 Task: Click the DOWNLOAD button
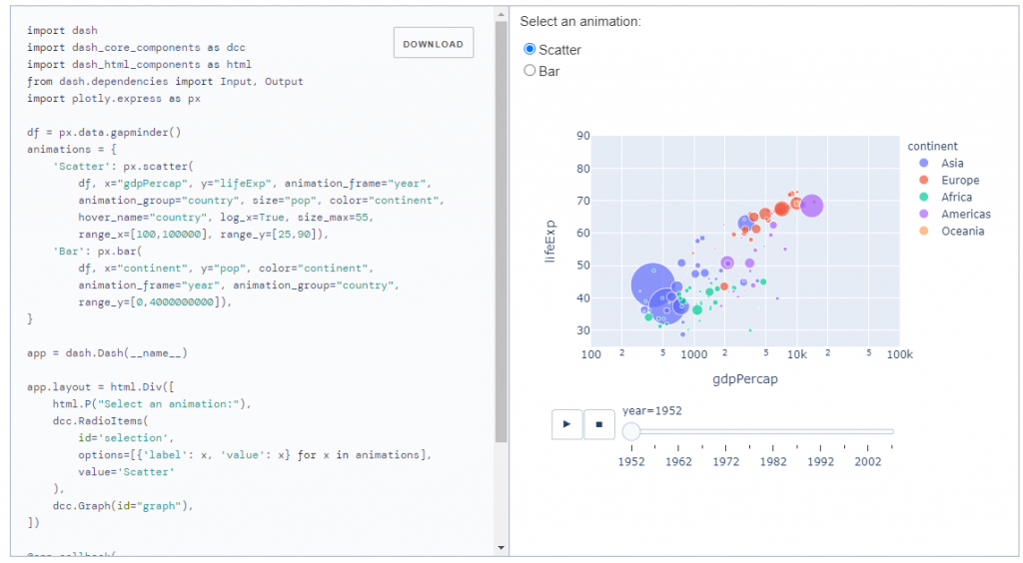[433, 44]
